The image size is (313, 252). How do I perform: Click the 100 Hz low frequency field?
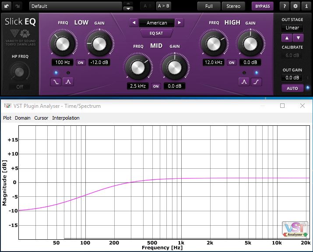coord(63,62)
